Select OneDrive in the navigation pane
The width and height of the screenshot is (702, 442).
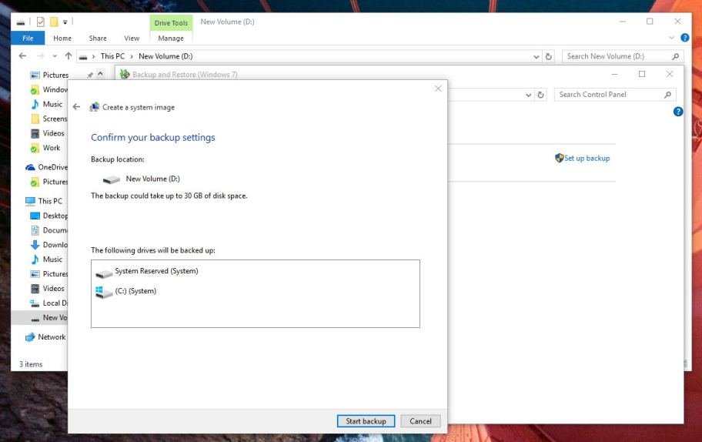click(52, 167)
